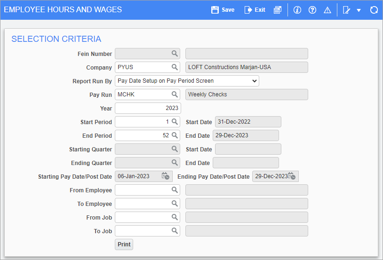Open the Ending Pay Date calendar picker

pos(292,176)
